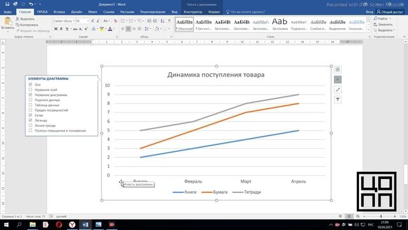Click the Заменить button

pyautogui.click(x=383, y=24)
